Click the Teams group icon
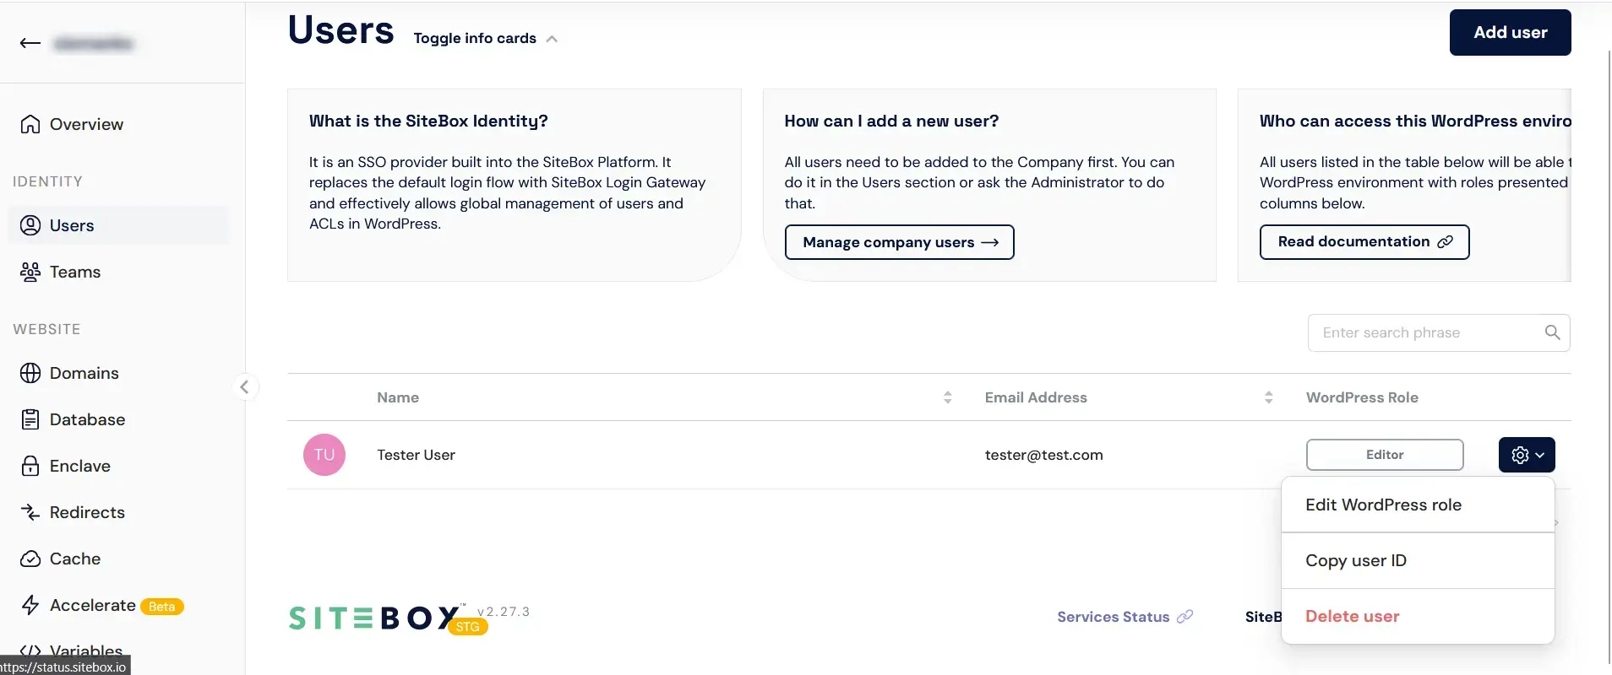Viewport: 1612px width, 675px height. click(x=30, y=272)
